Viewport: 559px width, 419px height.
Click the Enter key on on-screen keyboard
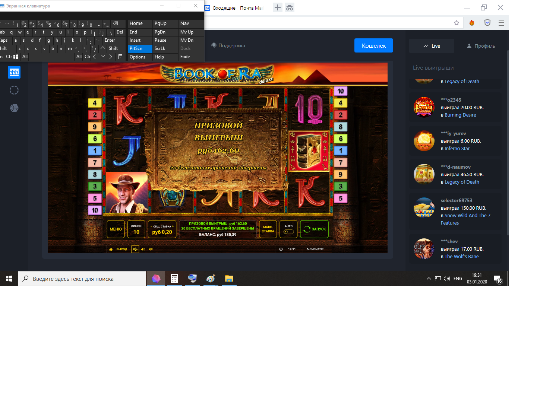(x=114, y=40)
